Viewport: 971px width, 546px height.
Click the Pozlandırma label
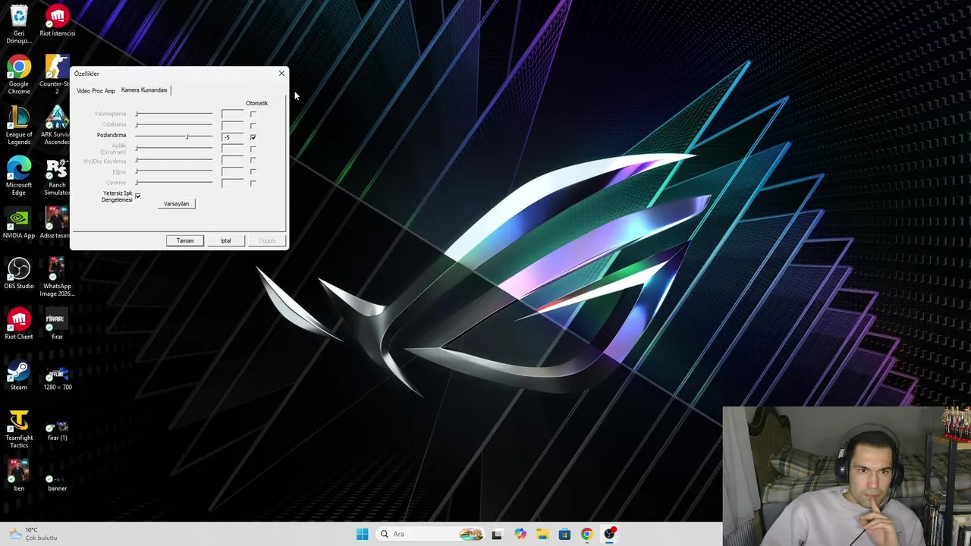point(112,135)
